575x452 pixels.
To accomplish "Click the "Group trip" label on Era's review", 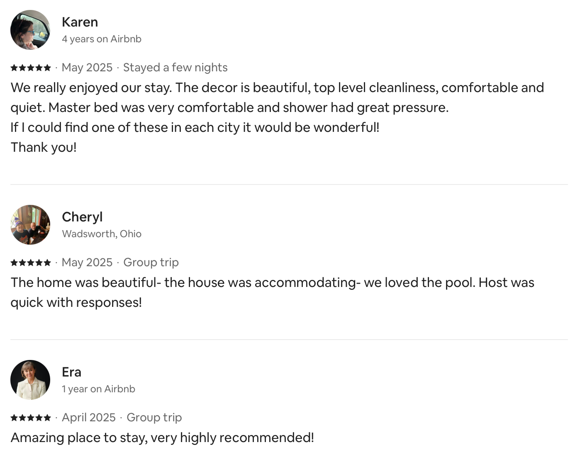I will coord(154,418).
